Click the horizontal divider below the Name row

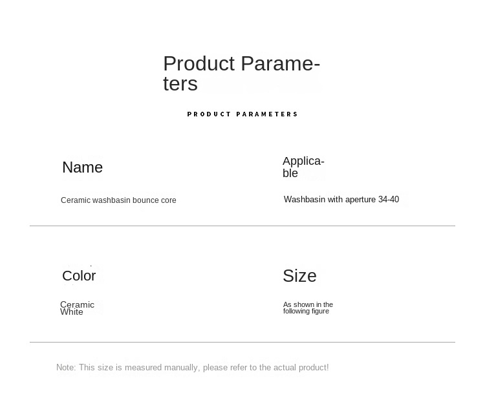coord(242,226)
